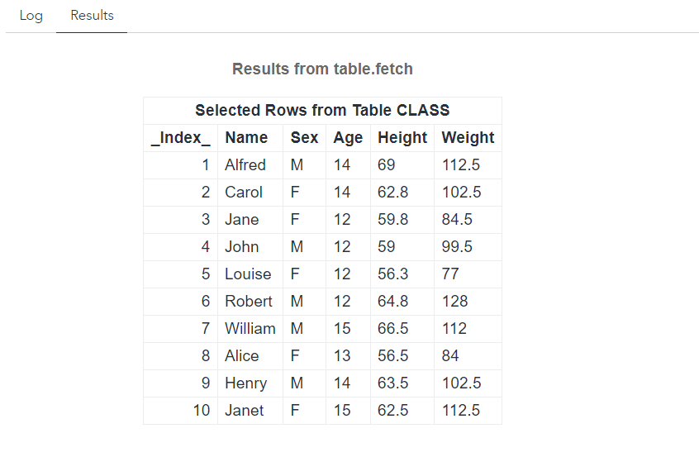
Task: Select the Sex column header
Action: point(304,138)
